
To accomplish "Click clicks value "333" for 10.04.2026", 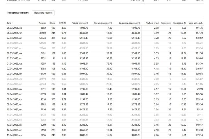I will [53, 109].
